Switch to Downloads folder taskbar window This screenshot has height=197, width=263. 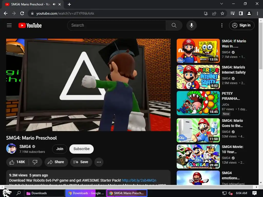pyautogui.click(x=44, y=193)
